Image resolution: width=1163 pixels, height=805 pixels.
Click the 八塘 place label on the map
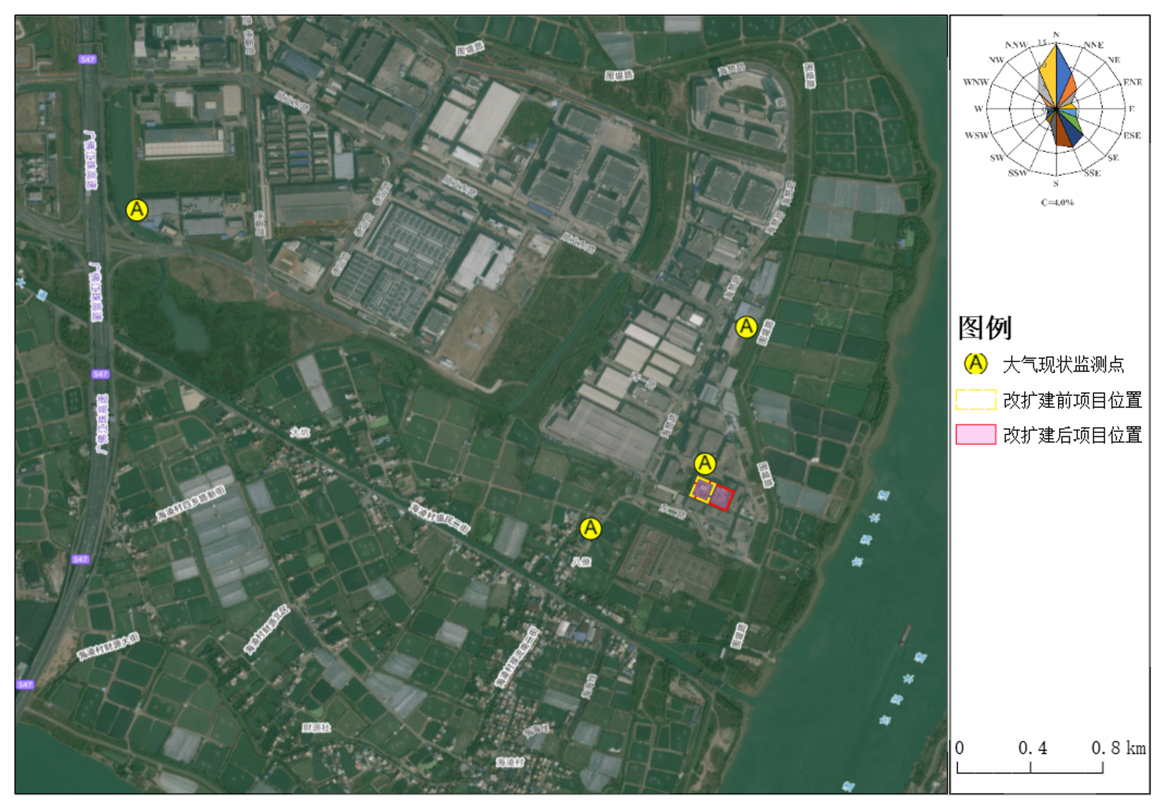click(581, 562)
